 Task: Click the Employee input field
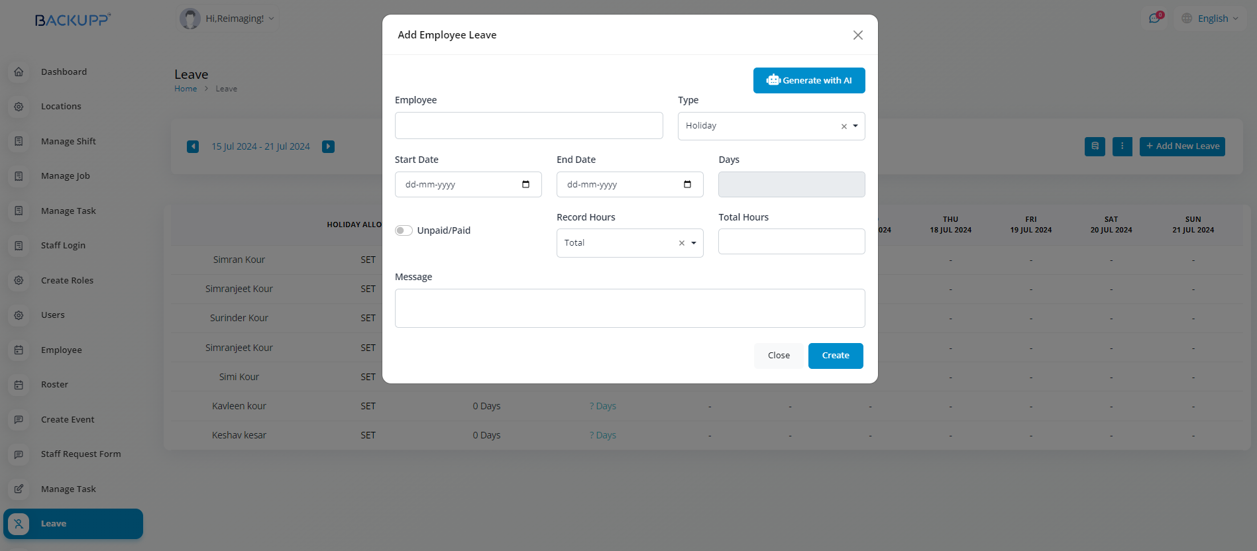click(528, 126)
